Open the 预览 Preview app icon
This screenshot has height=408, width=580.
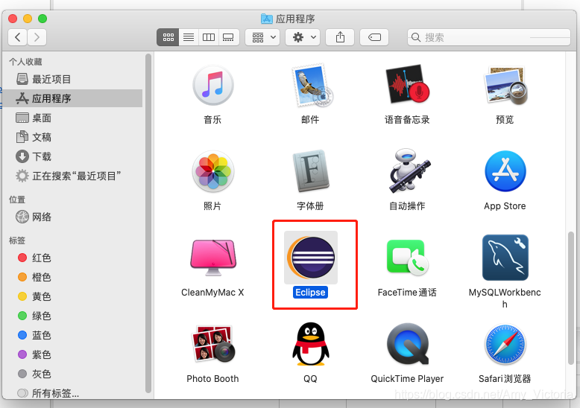click(x=505, y=86)
